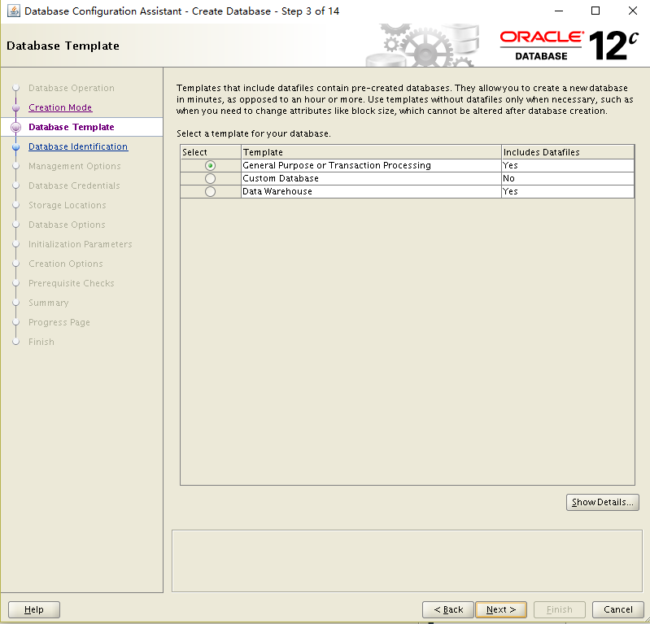Open Help for this wizard step
The image size is (650, 624).
pyautogui.click(x=34, y=609)
